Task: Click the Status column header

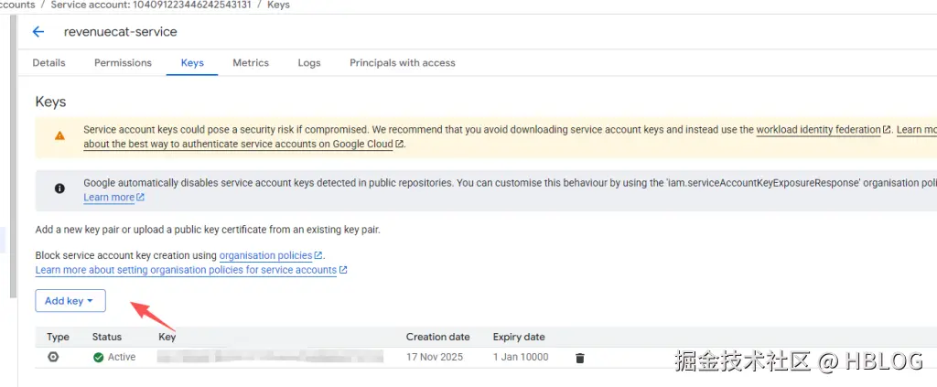Action: [x=107, y=337]
